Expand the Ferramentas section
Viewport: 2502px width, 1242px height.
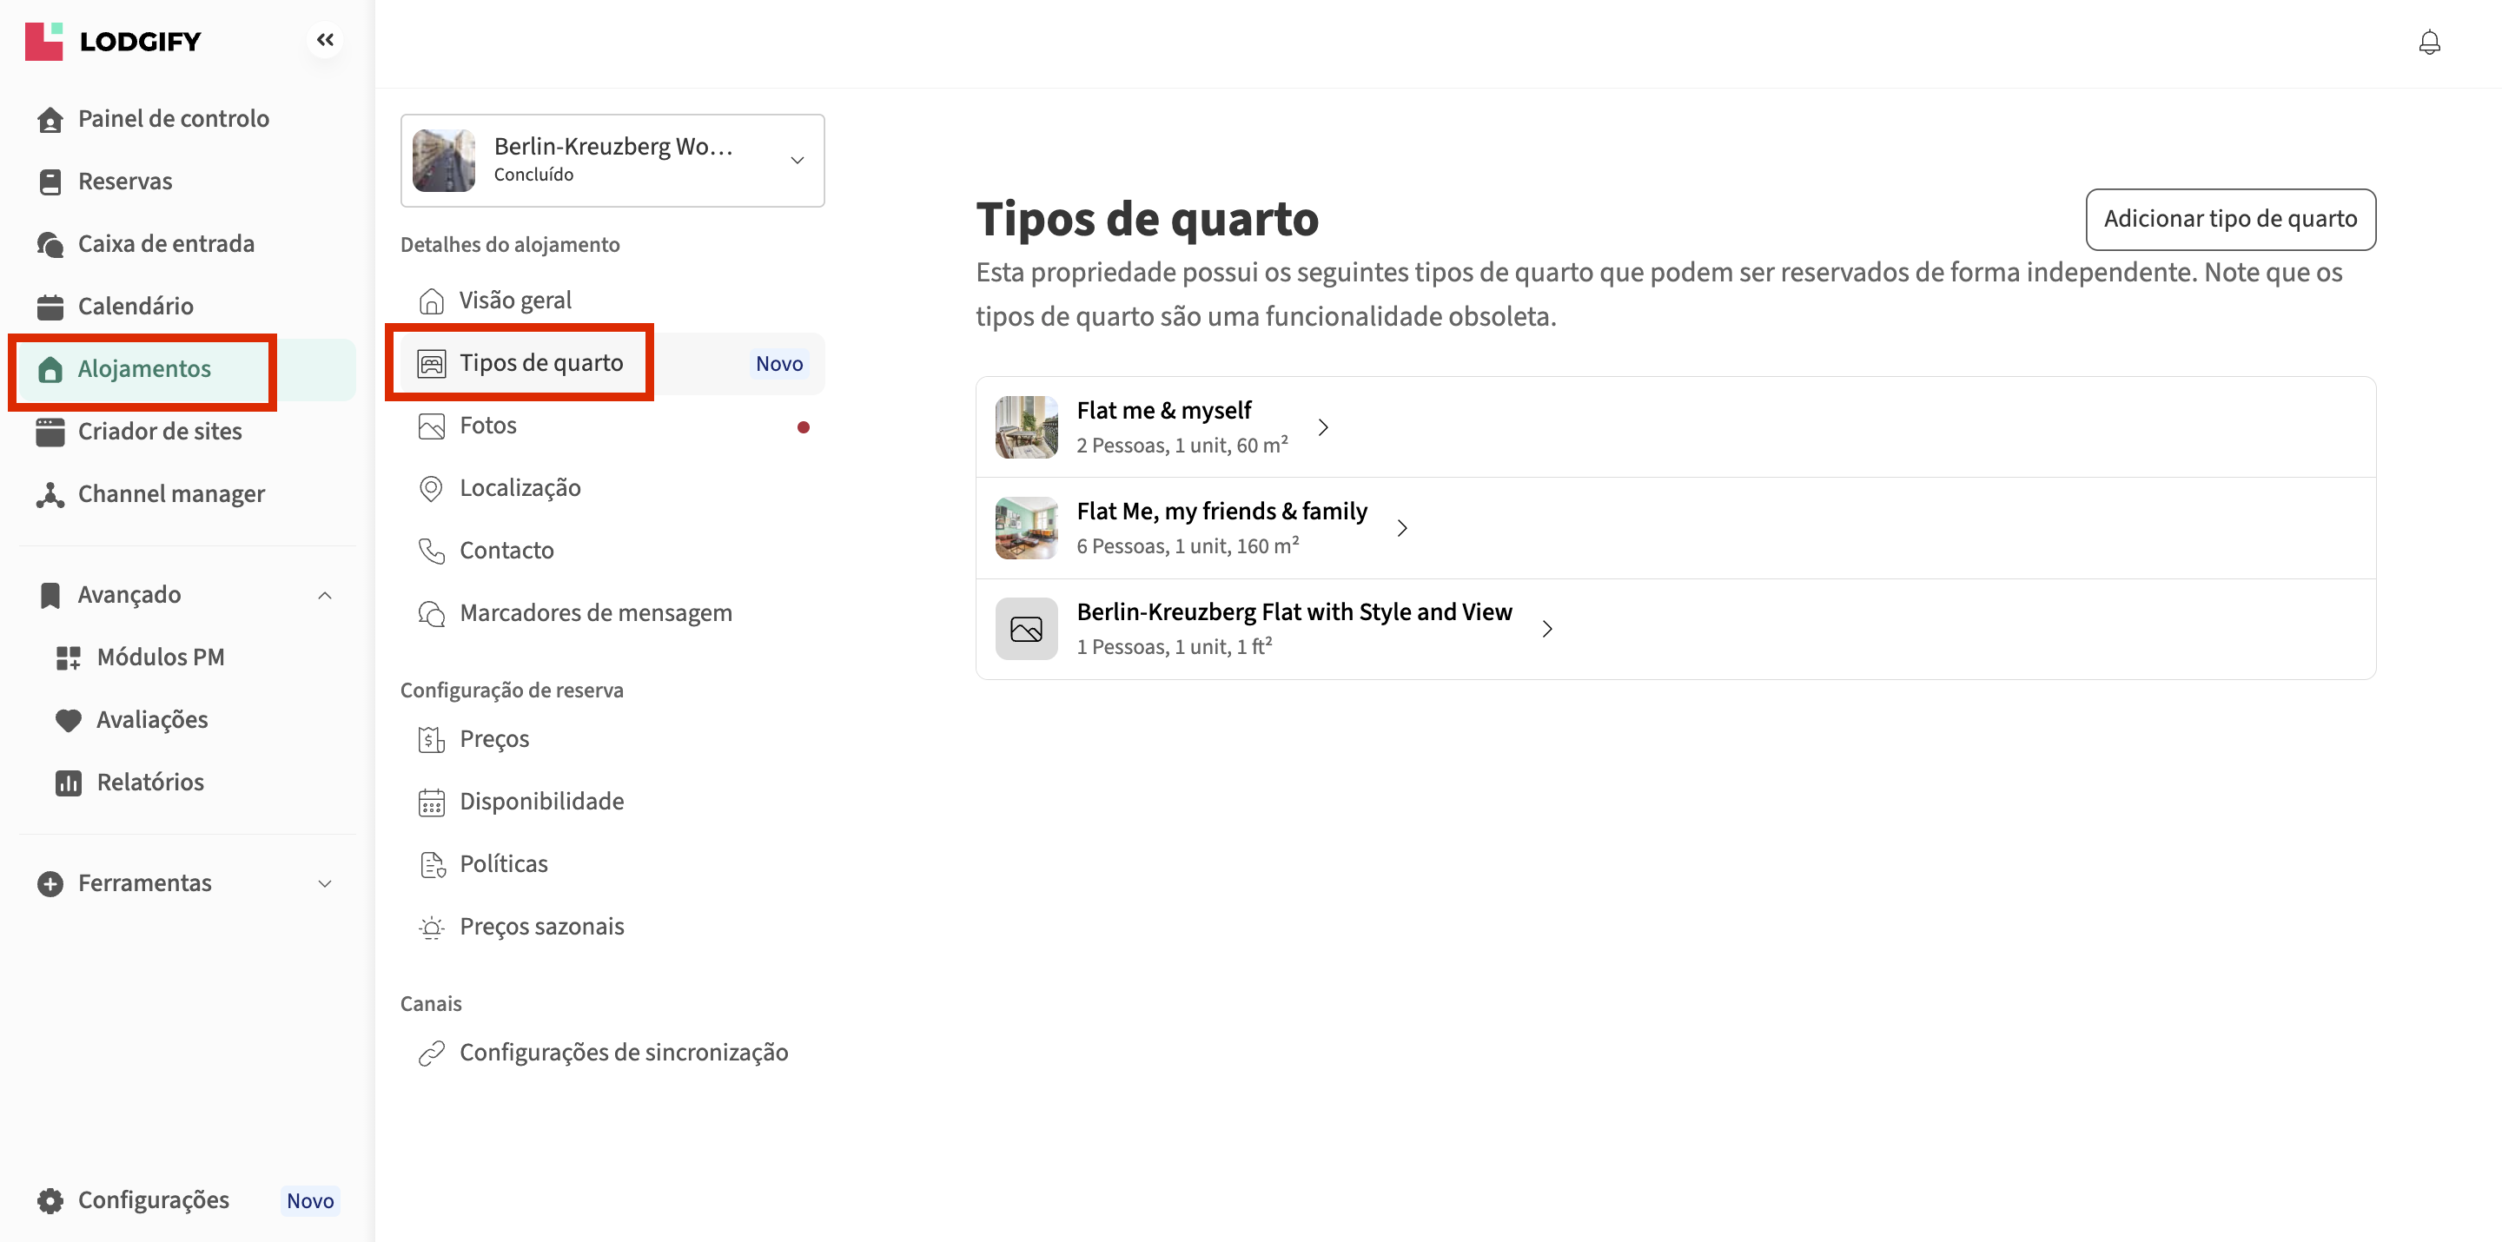click(x=326, y=883)
